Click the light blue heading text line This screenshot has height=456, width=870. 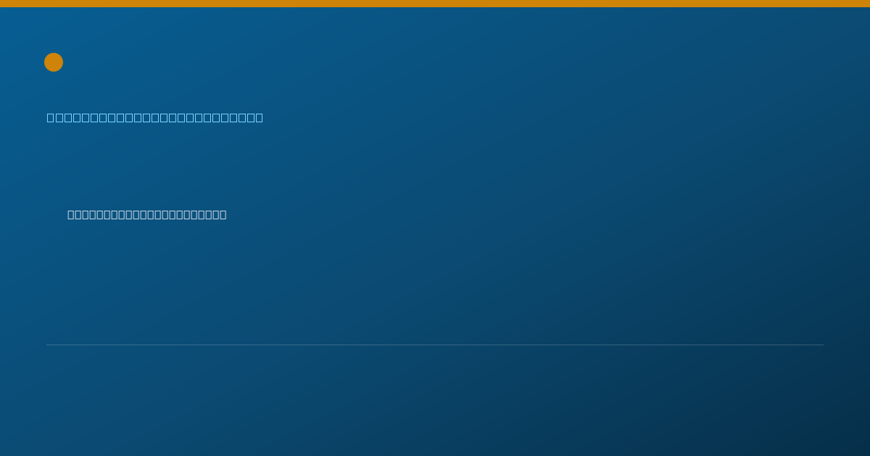(x=155, y=117)
